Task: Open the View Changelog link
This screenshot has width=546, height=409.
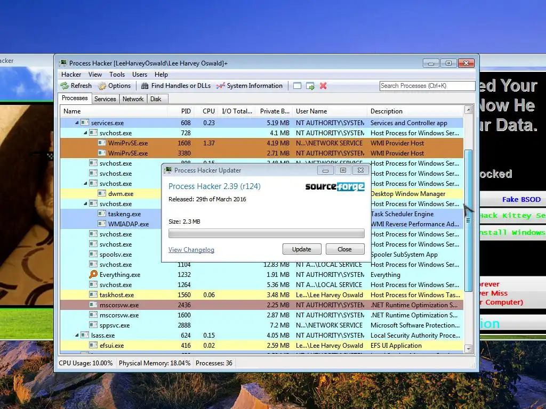Action: coord(191,249)
